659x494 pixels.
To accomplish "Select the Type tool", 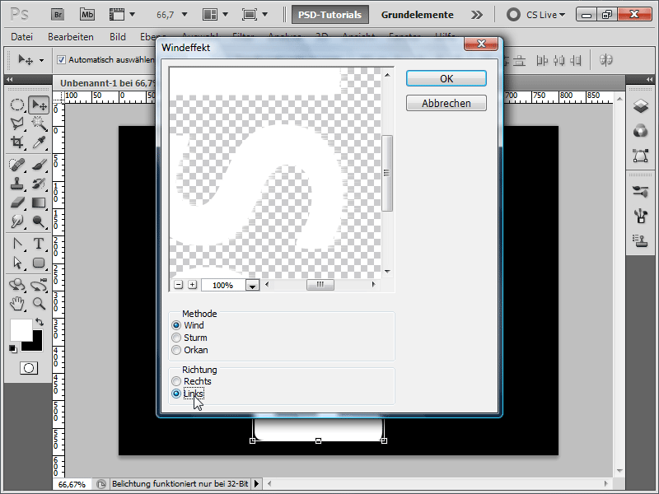I will (39, 244).
